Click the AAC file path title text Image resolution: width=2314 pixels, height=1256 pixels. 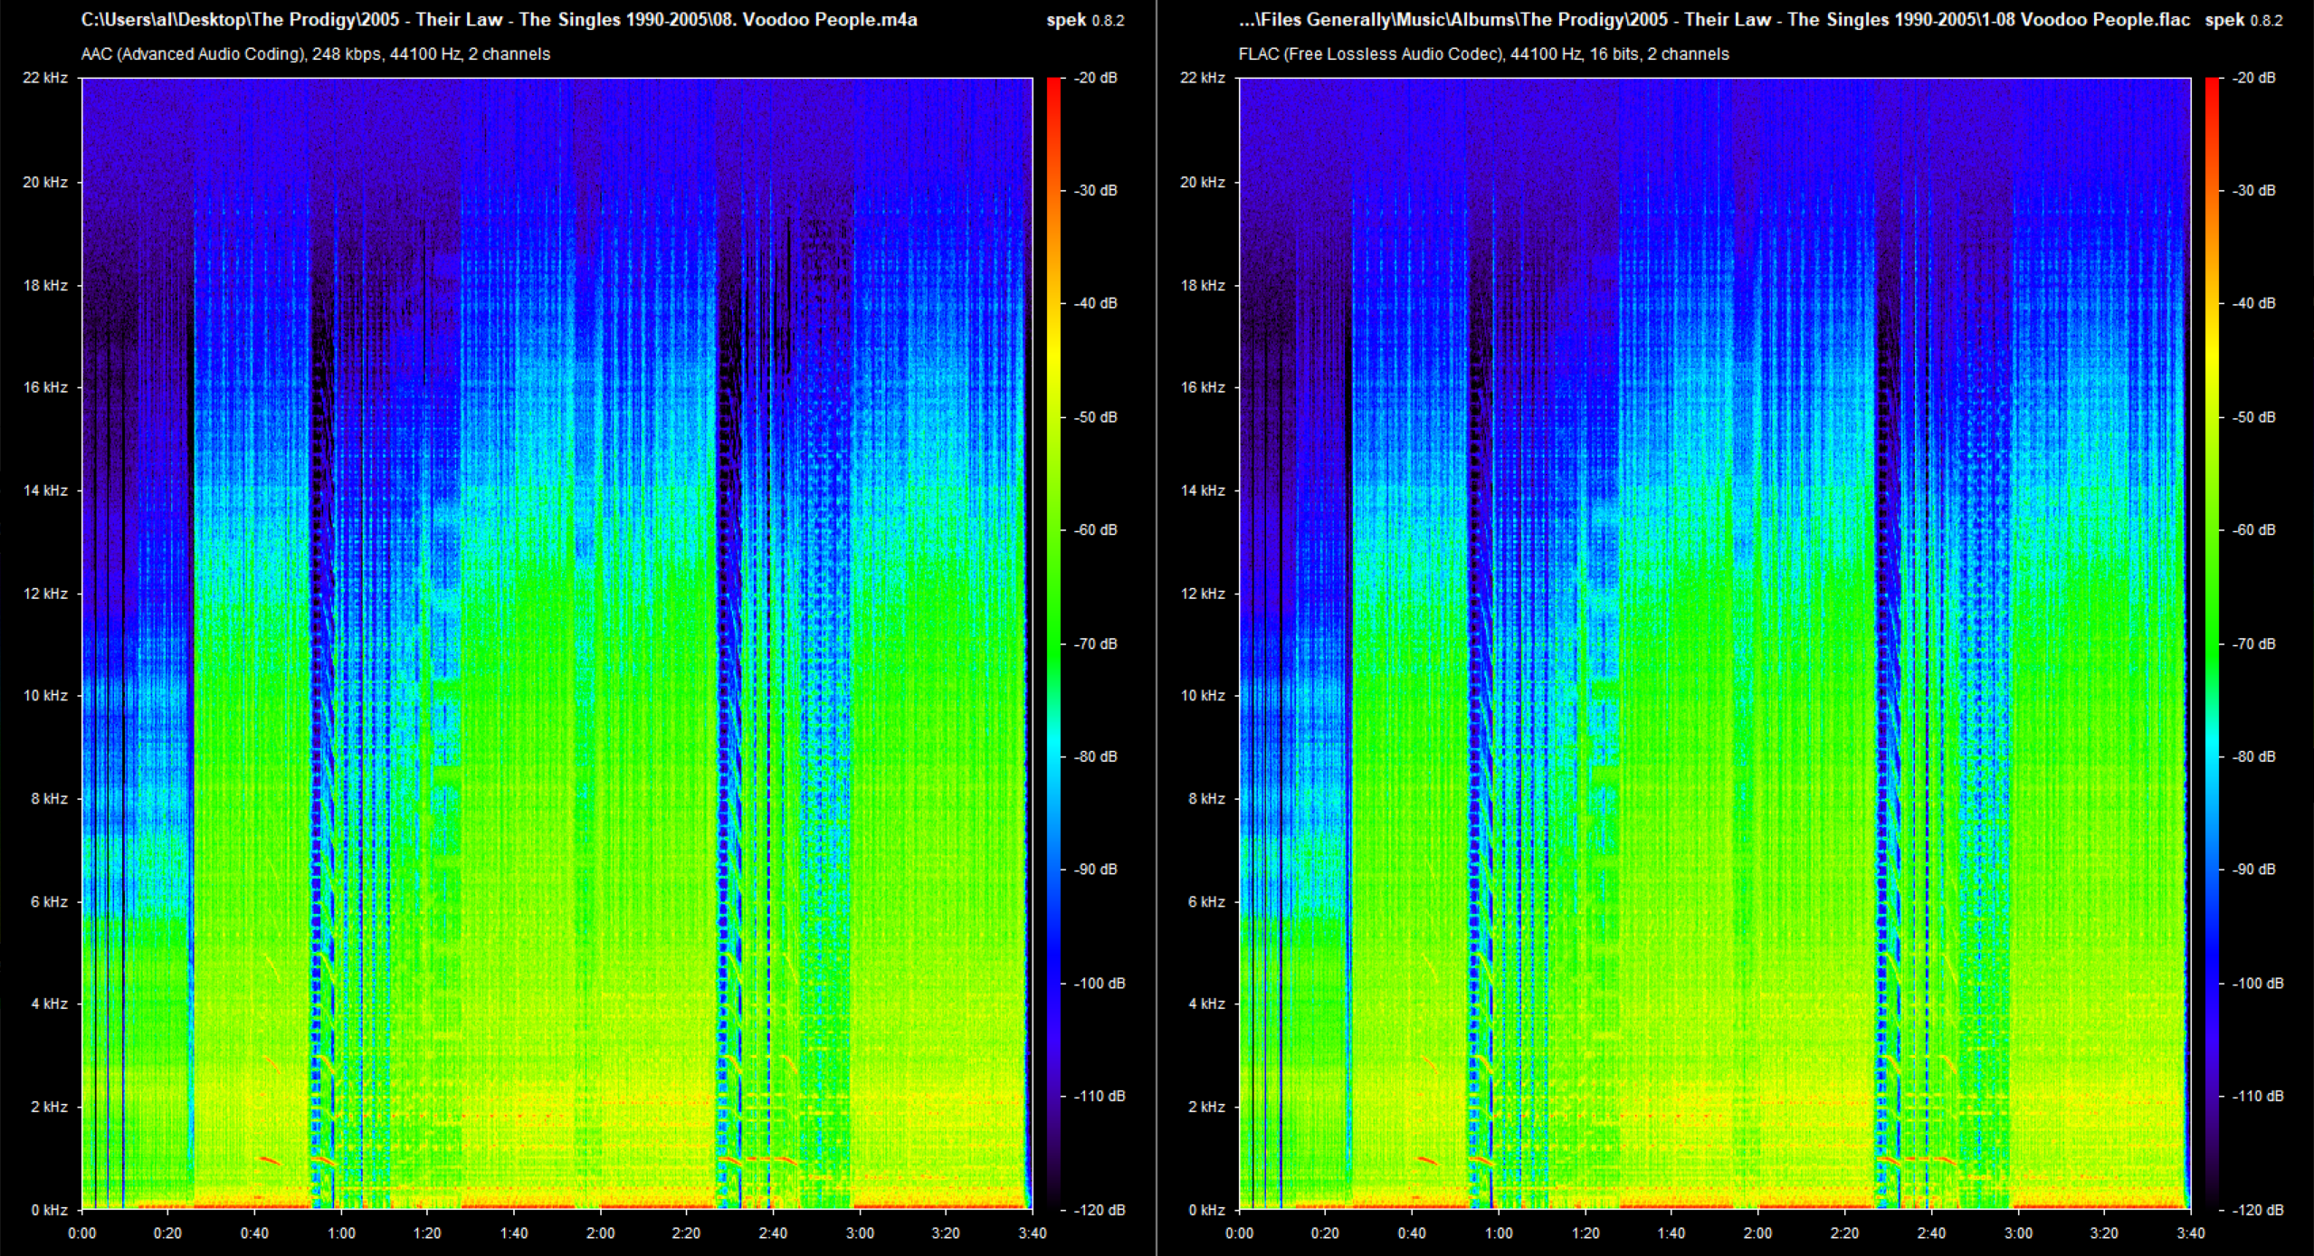coord(499,20)
